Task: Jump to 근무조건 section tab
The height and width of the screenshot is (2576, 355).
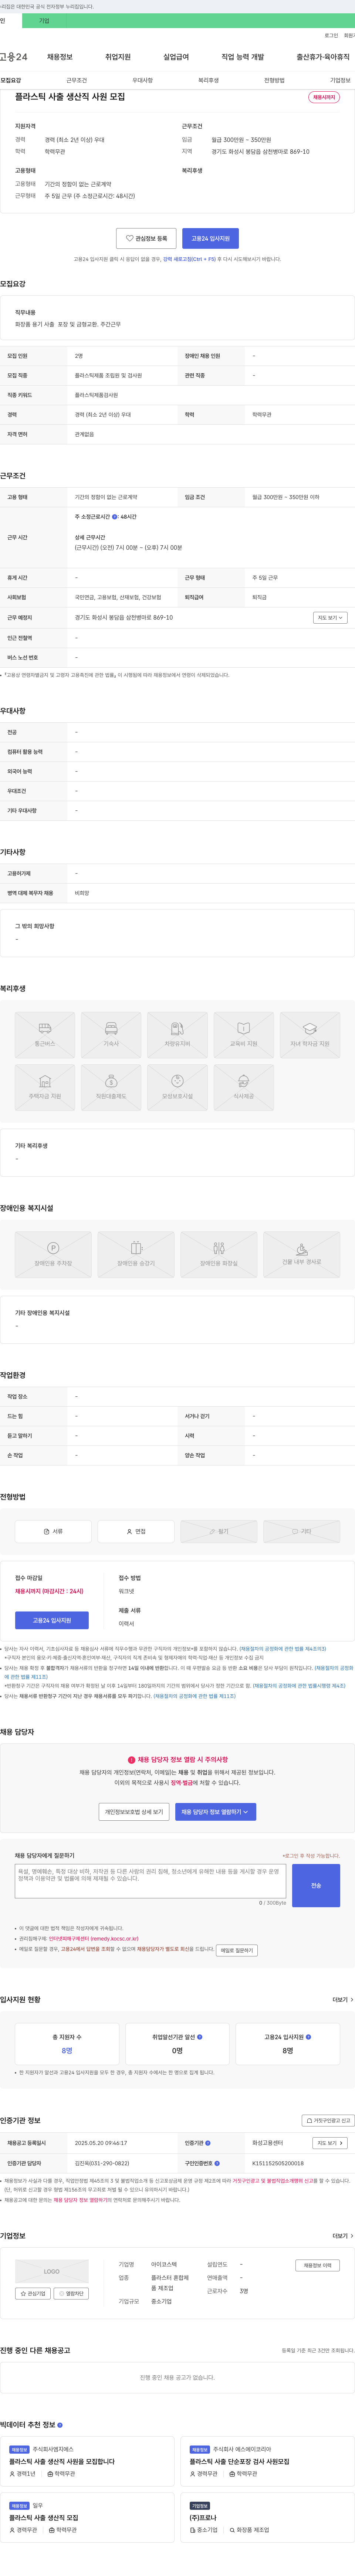Action: tap(77, 80)
